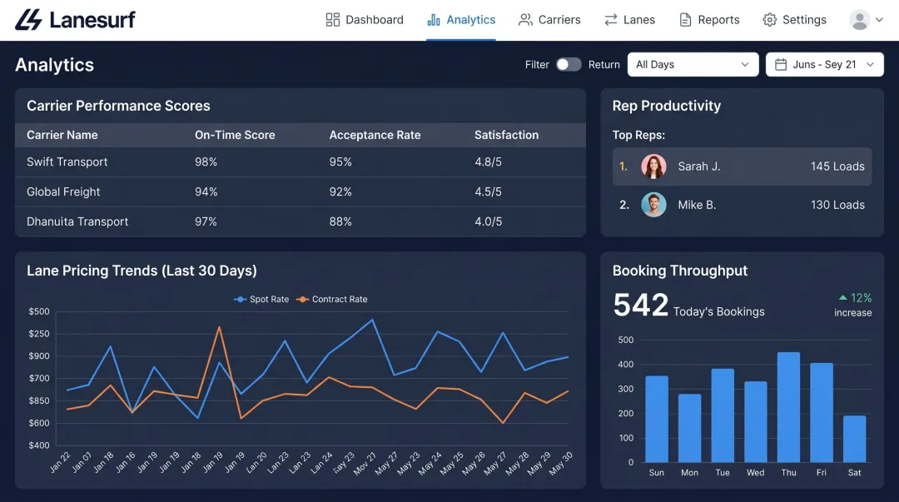
Task: Click the 145 Loads value
Action: point(837,167)
